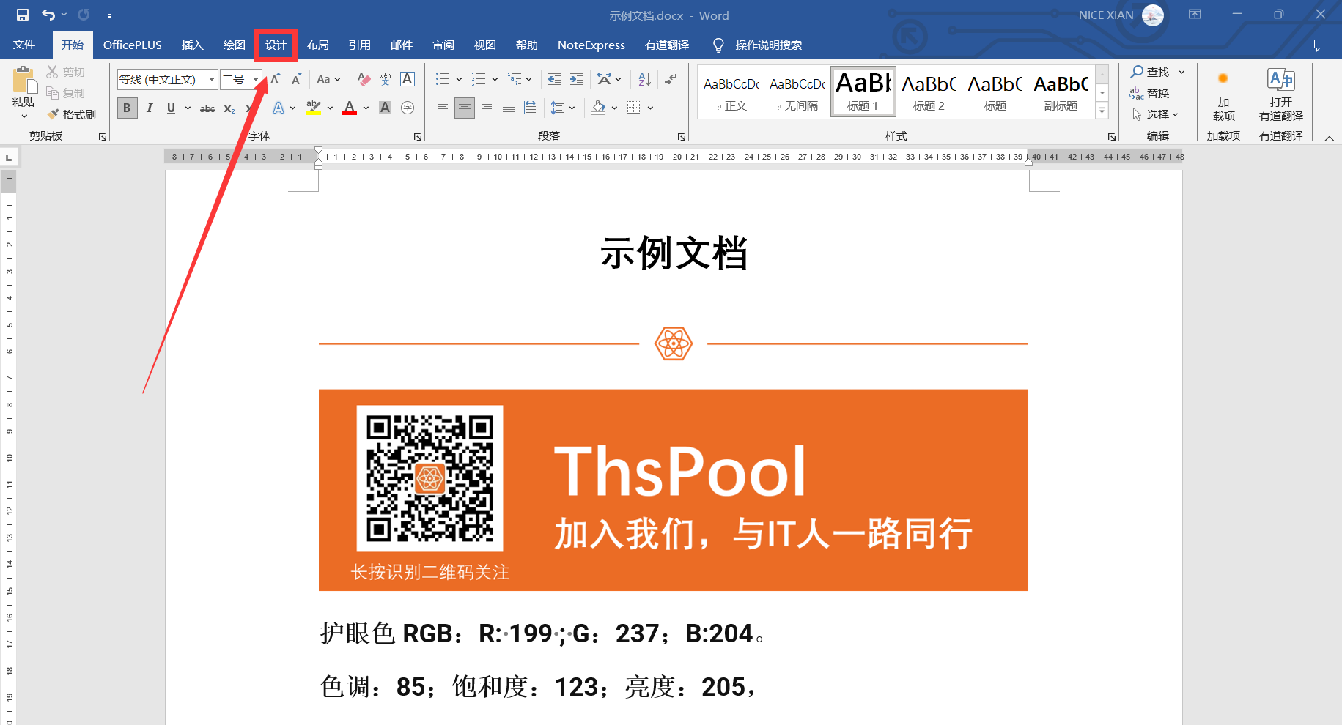The height and width of the screenshot is (725, 1342).
Task: Switch to the Insert (插入) tab
Action: point(192,45)
